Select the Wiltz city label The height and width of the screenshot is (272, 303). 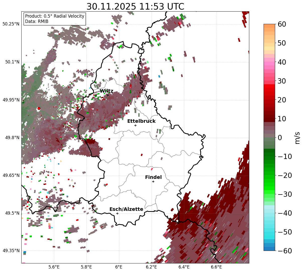106,91
